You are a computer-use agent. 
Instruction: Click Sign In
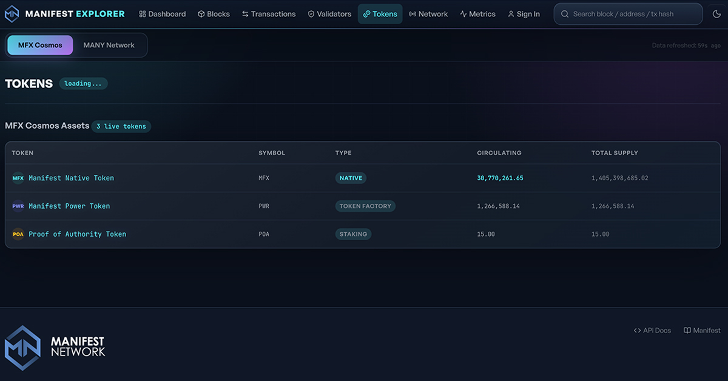[524, 14]
